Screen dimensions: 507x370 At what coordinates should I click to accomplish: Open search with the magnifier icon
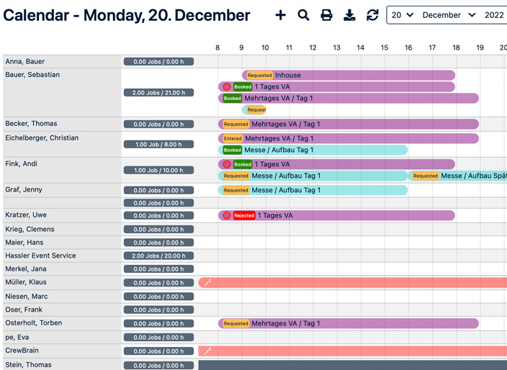tap(303, 15)
